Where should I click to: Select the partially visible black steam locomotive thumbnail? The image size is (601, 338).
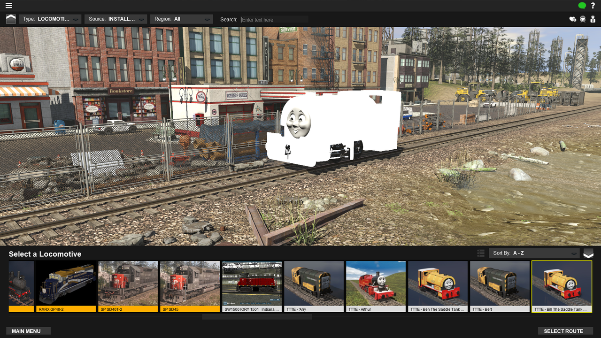coord(21,287)
